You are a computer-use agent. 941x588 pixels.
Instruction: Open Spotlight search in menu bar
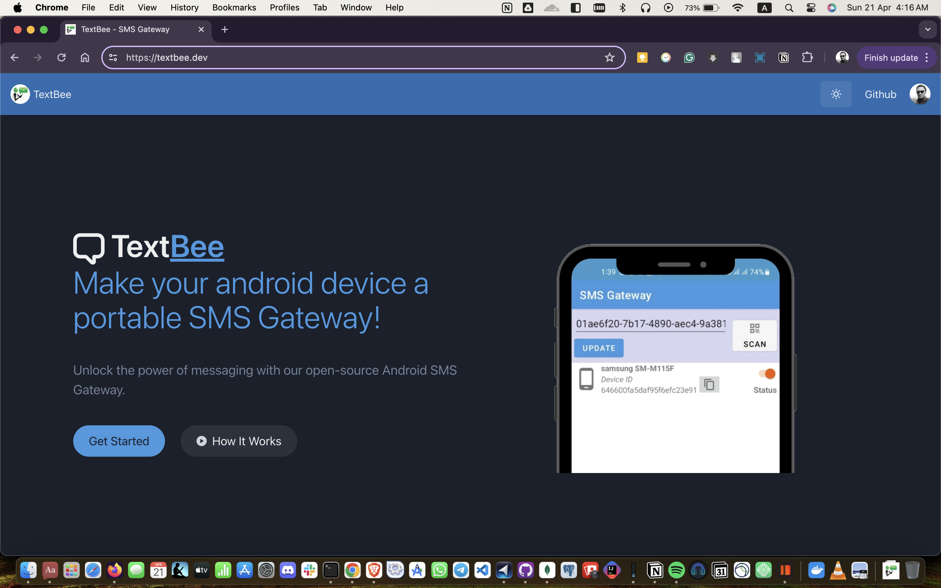[789, 8]
